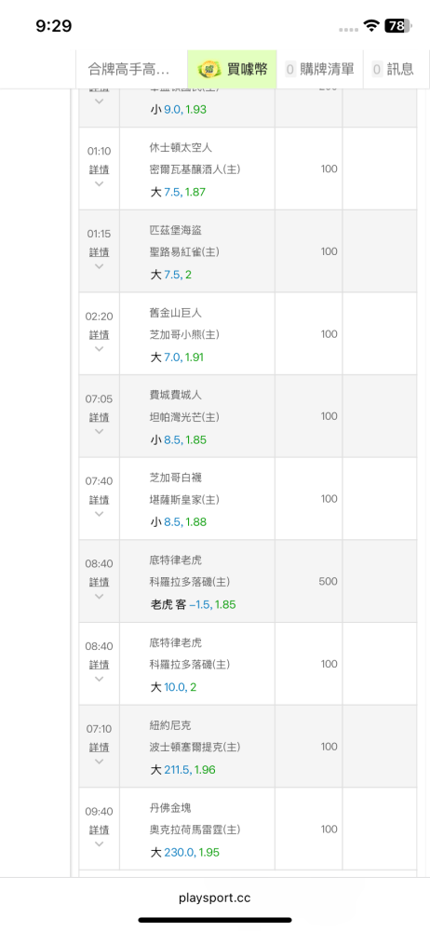Tap the playsport.cc address bar
Screen dimensions: 430x931
click(x=215, y=897)
